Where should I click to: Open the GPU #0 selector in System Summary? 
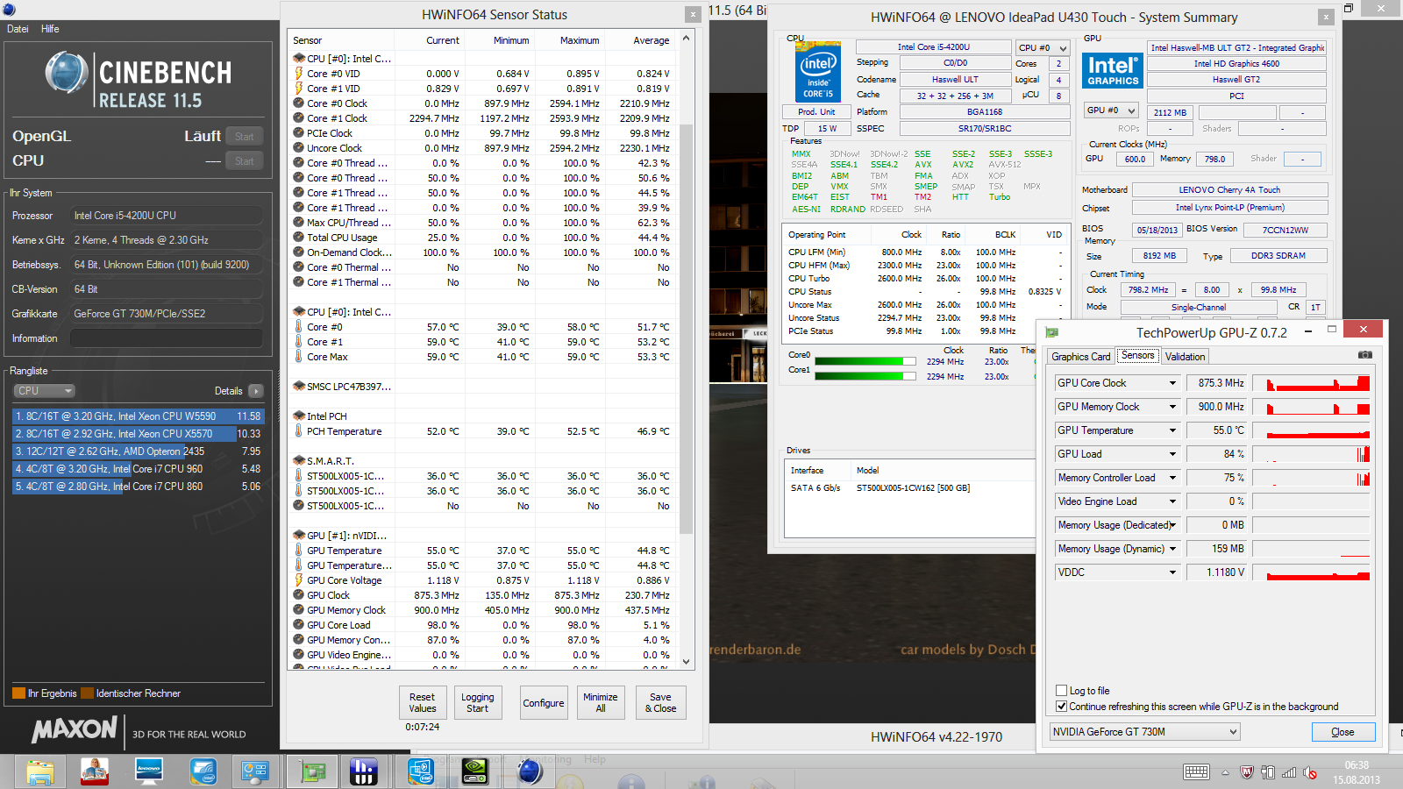click(x=1111, y=111)
